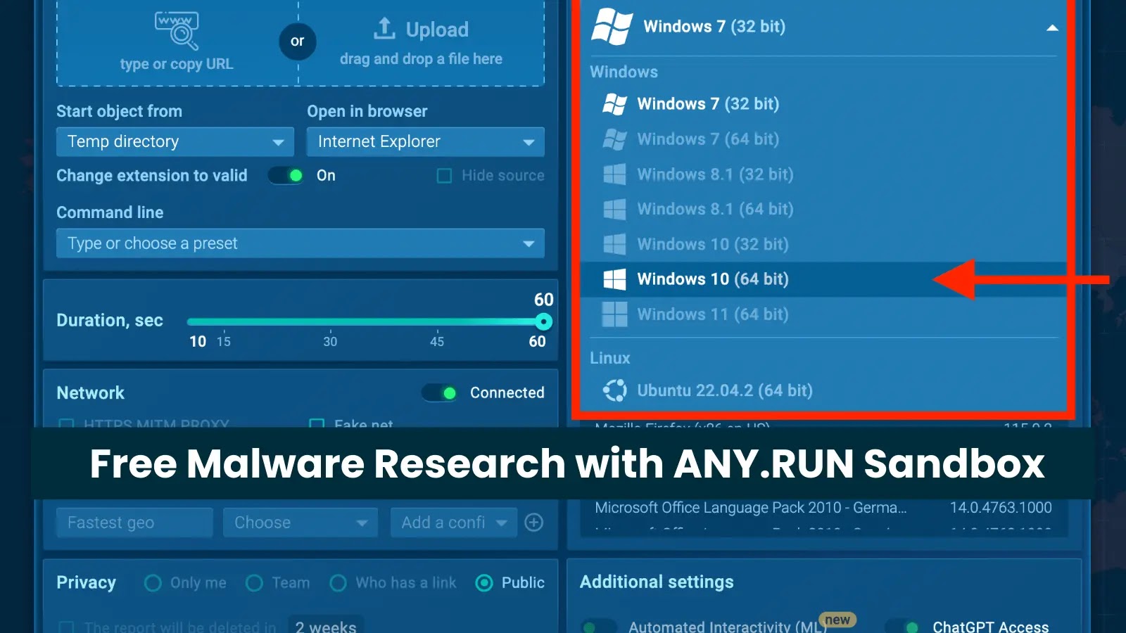Click the Windows 8.1 (64 bit) logo icon
The image size is (1126, 633).
pyautogui.click(x=614, y=209)
